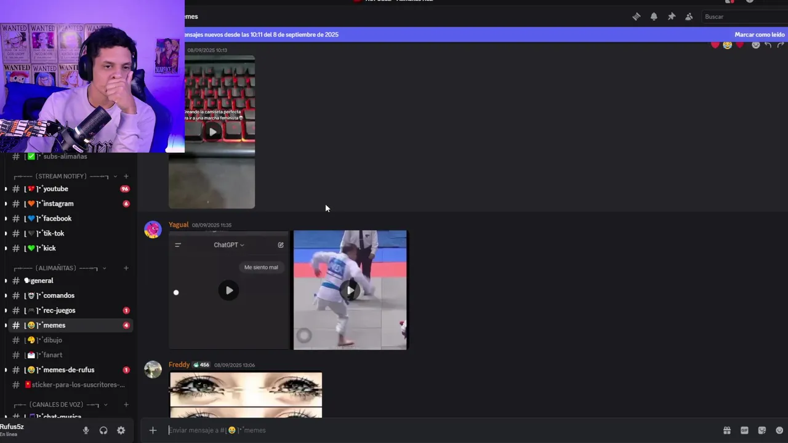Add channel to STREAM NOTIFY with plus

pyautogui.click(x=126, y=176)
